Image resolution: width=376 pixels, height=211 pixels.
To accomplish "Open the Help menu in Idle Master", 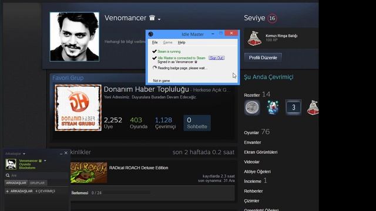I will coord(182,42).
